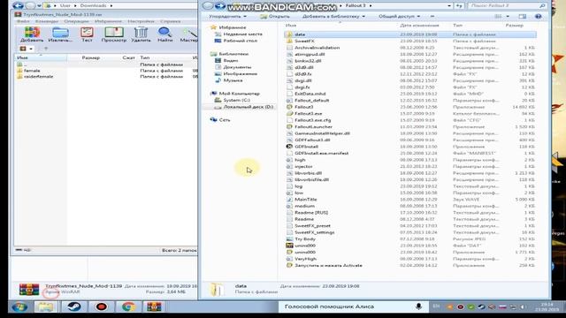Open the Команды menu in WinRAR
The height and width of the screenshot is (318, 566).
coord(47,21)
